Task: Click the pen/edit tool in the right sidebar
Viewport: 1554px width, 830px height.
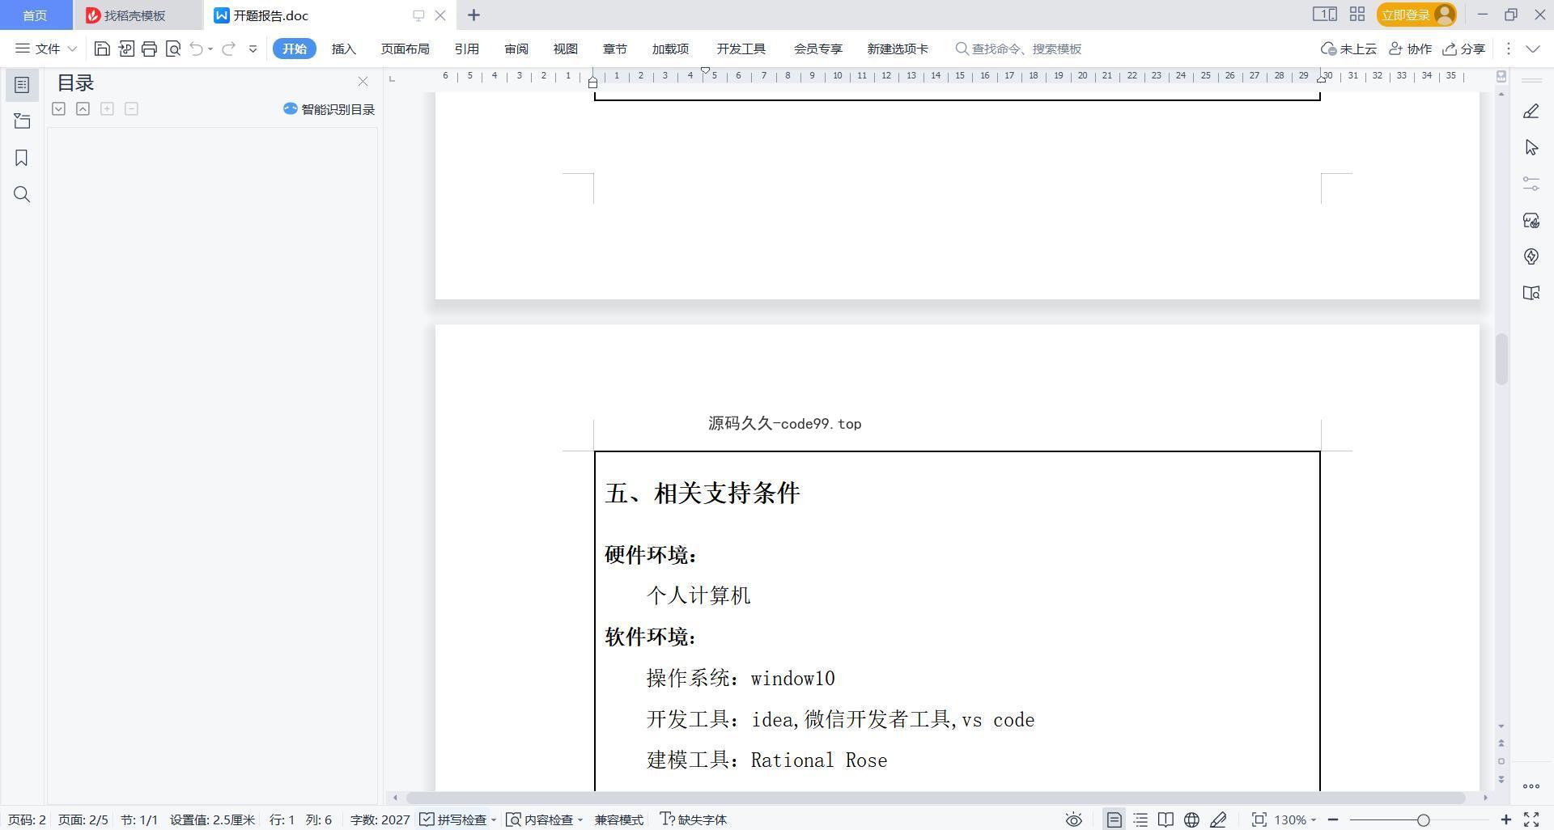Action: tap(1531, 111)
